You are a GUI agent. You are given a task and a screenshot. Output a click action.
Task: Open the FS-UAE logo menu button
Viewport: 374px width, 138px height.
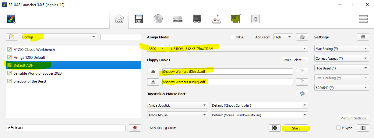click(11, 19)
